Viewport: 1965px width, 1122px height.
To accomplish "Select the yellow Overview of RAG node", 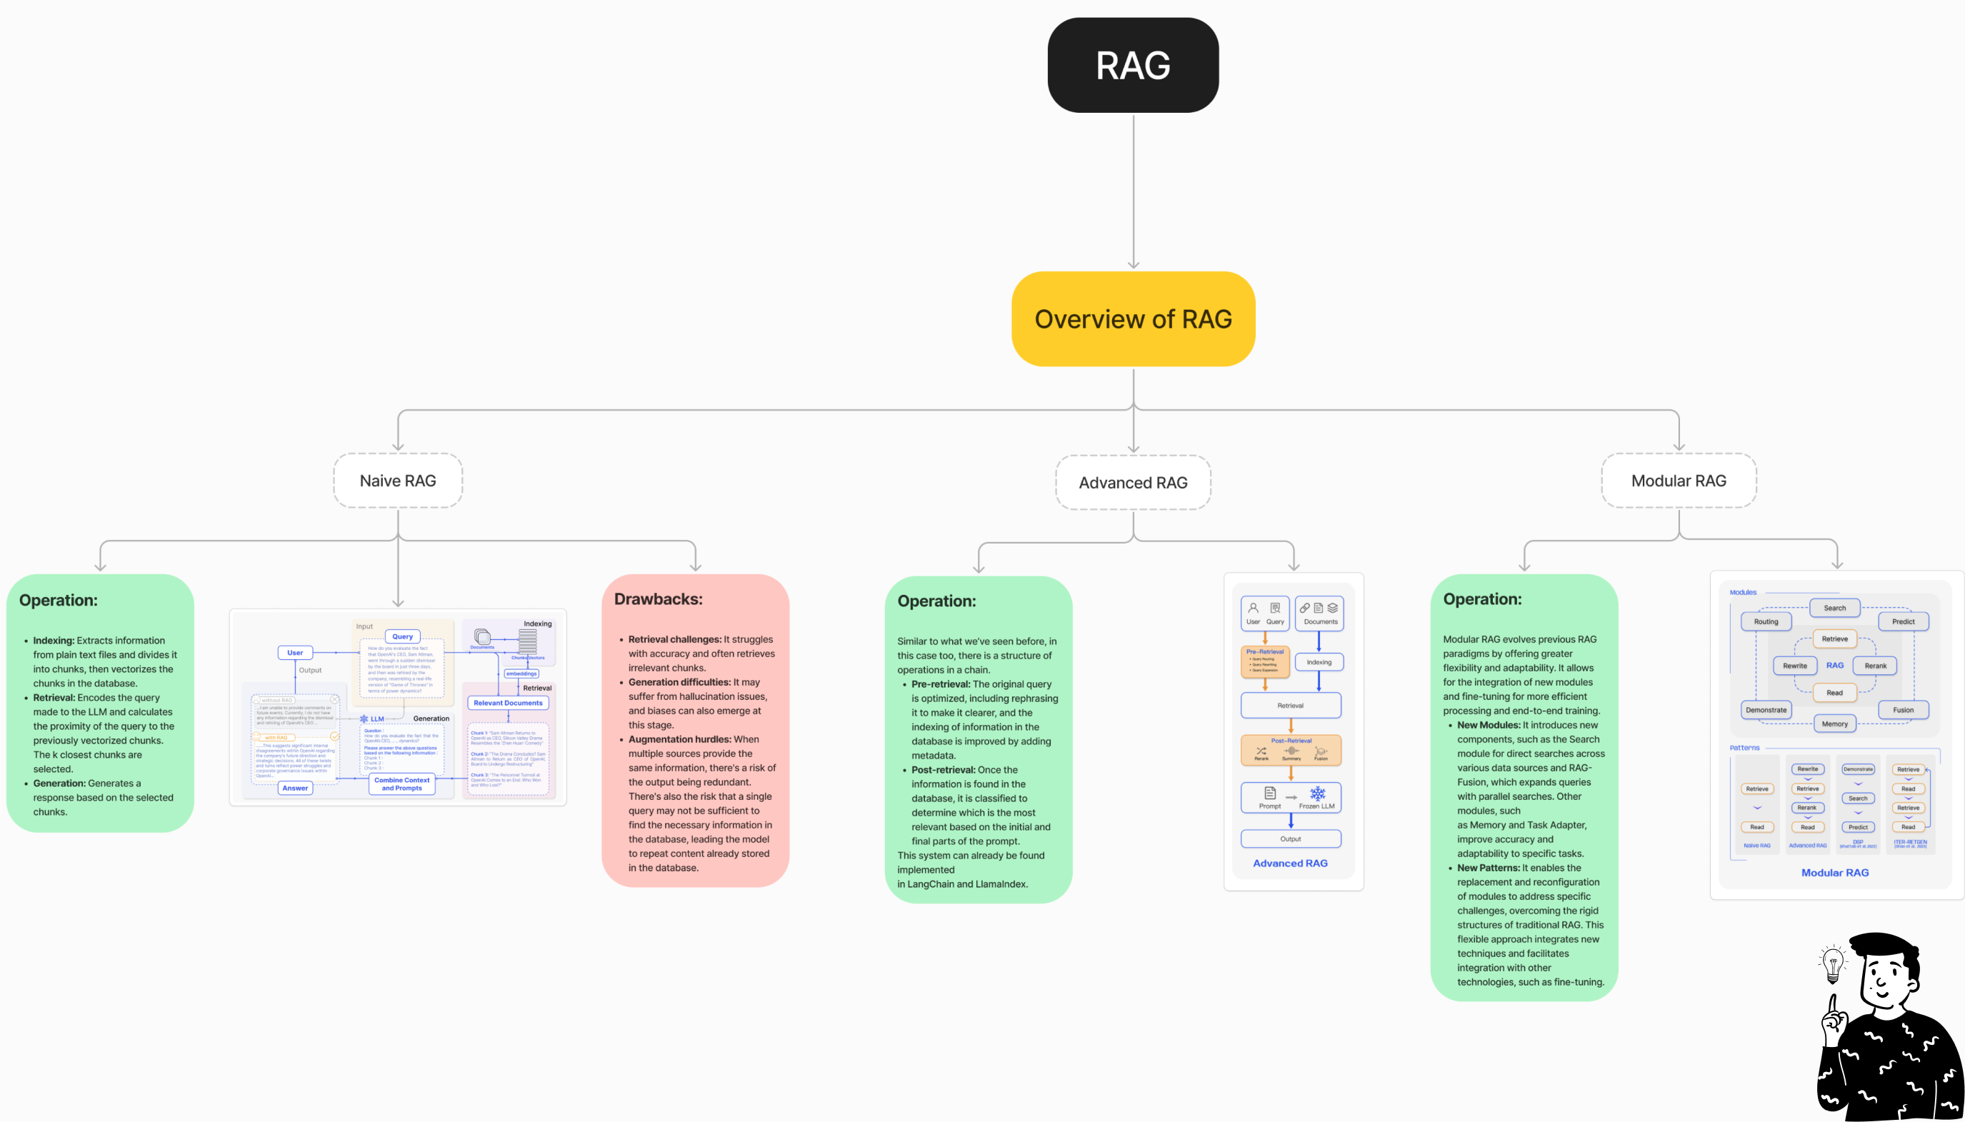I will (1133, 319).
